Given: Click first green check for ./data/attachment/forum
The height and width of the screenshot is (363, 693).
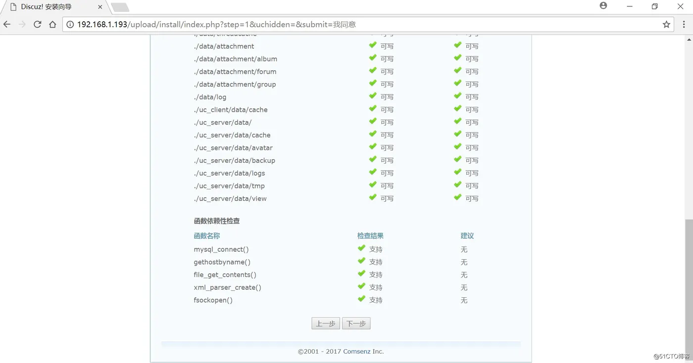Looking at the screenshot, I should tap(373, 71).
